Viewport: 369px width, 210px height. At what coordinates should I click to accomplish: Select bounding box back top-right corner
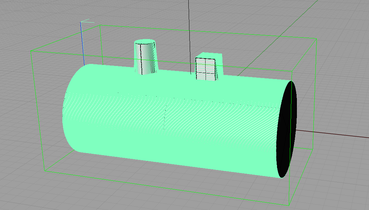click(316, 39)
